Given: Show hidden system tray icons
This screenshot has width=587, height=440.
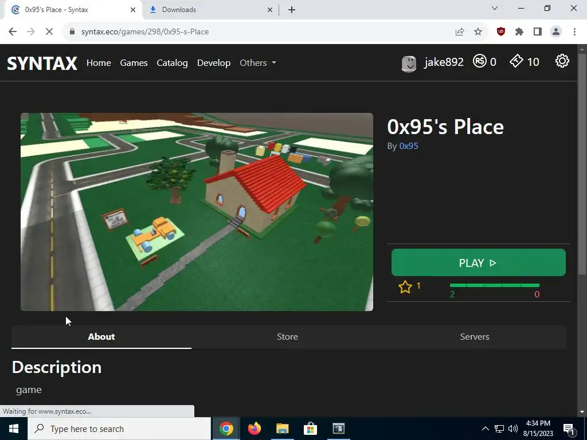Looking at the screenshot, I should point(485,429).
